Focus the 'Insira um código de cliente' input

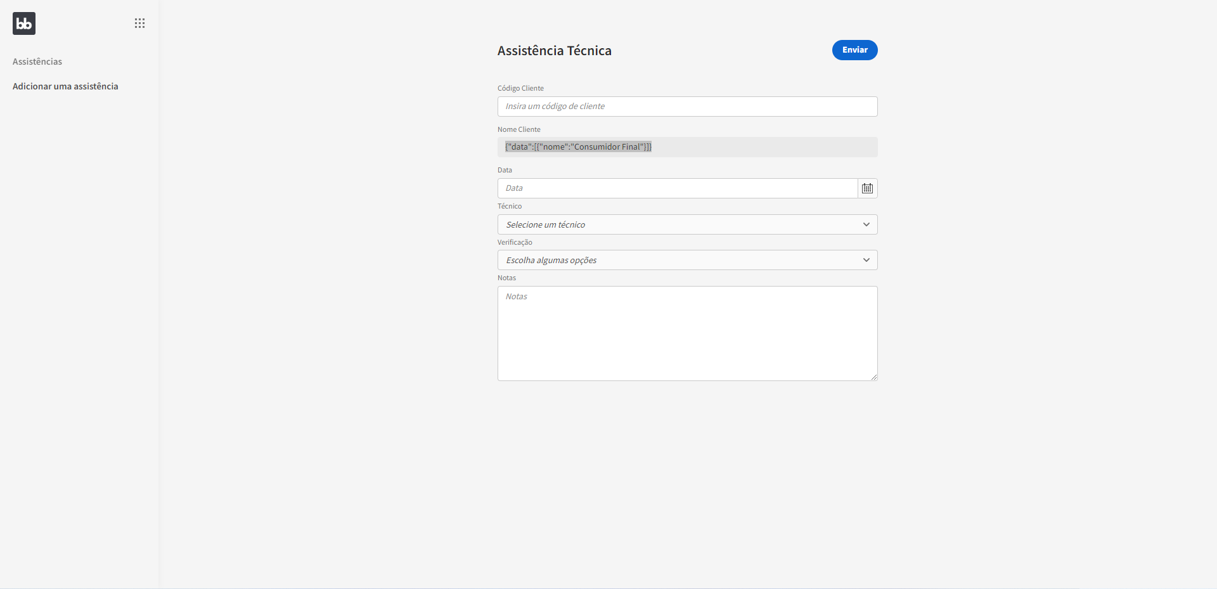point(687,107)
